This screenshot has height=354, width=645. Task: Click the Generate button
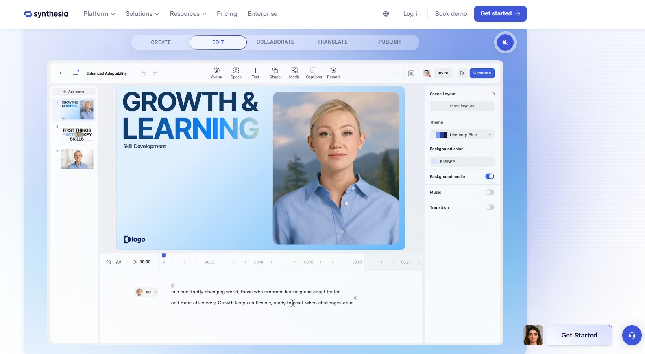click(x=482, y=73)
